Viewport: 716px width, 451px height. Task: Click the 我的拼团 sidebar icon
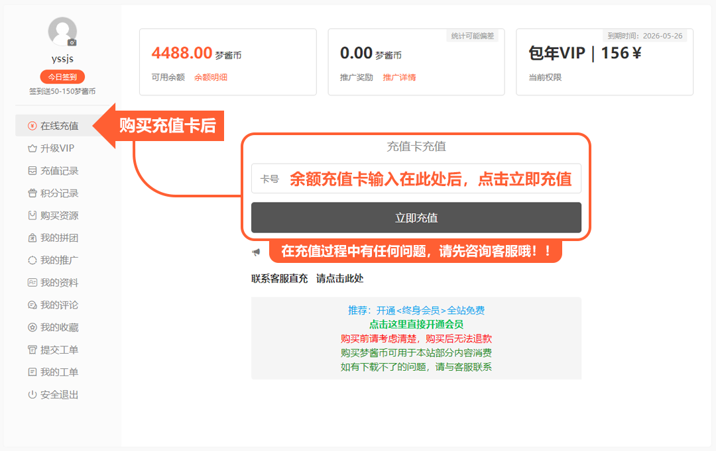click(32, 238)
